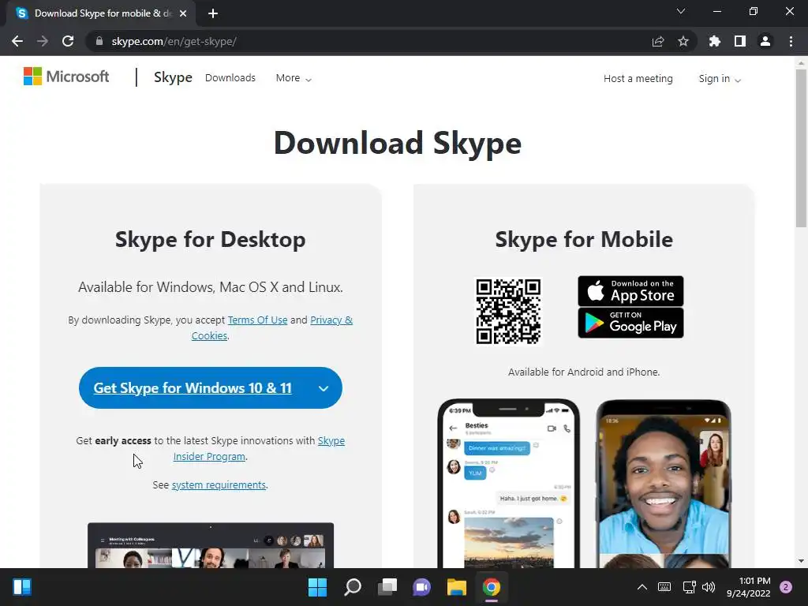808x606 pixels.
Task: Toggle the Chrome side panel icon
Action: 740,41
